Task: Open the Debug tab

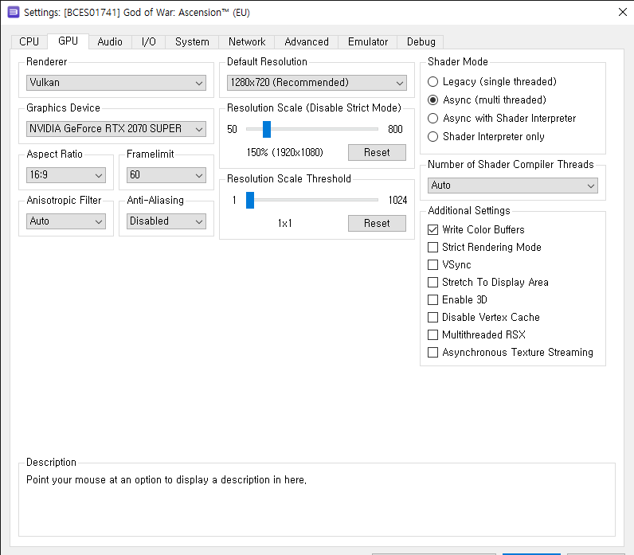Action: click(421, 41)
